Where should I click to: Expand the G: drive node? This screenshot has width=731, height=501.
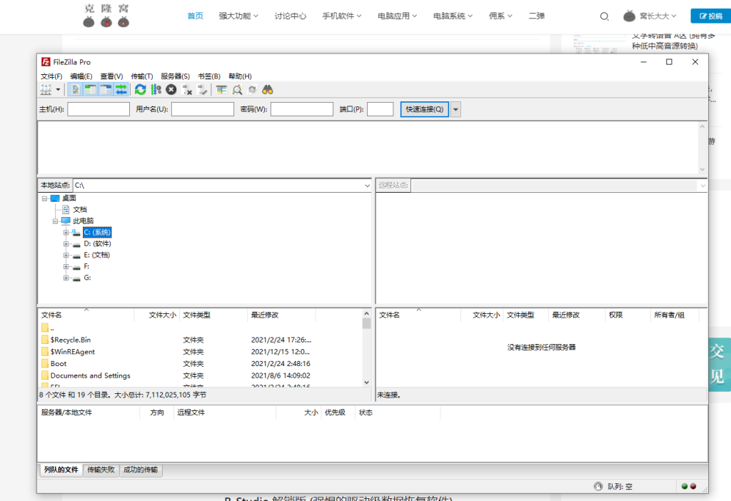(66, 278)
